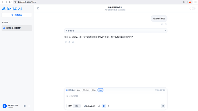The image size is (198, 111).
Task: Open the 询问我是何种模型 conversation
Action: 17,28
